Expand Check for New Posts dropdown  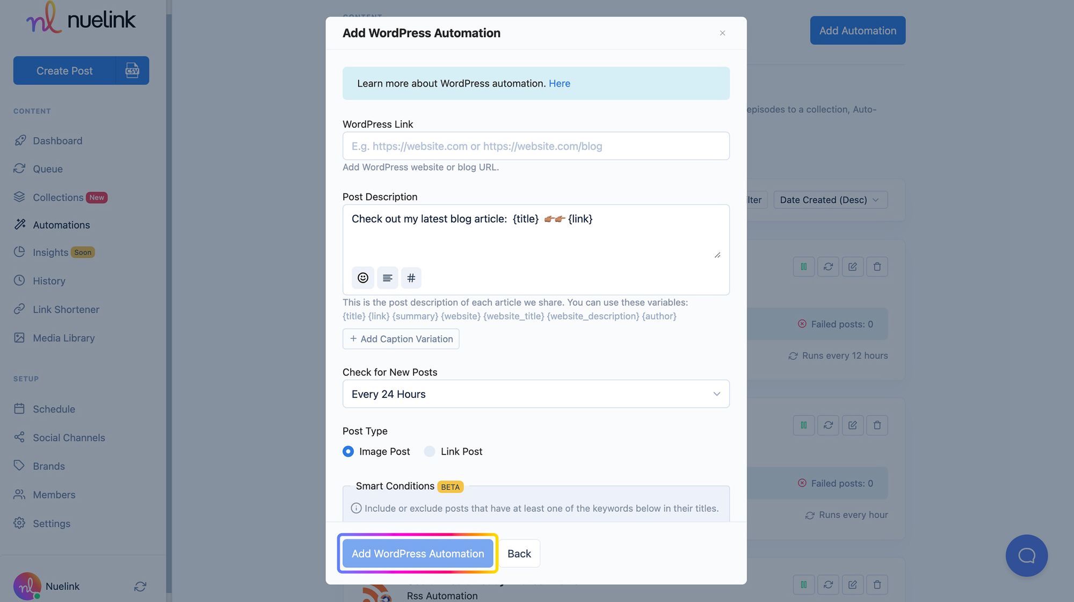click(x=536, y=394)
